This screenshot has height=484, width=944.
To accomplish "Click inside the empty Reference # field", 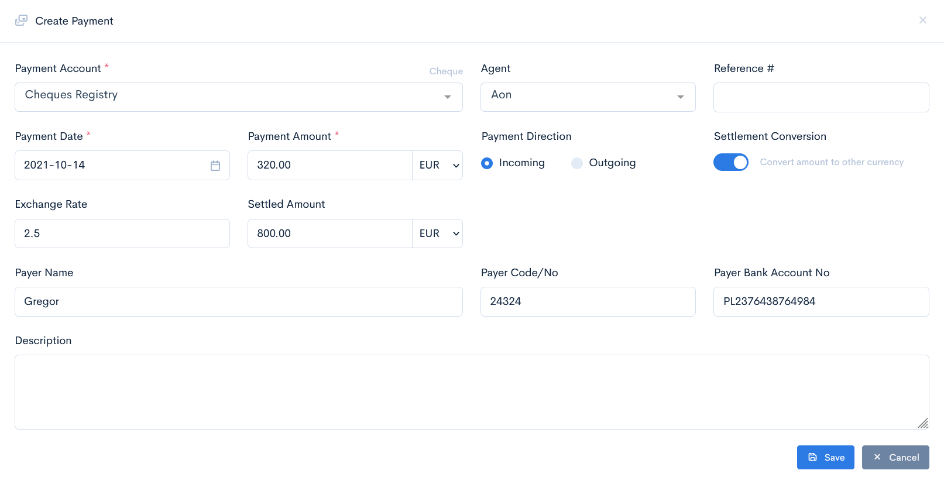I will 821,97.
